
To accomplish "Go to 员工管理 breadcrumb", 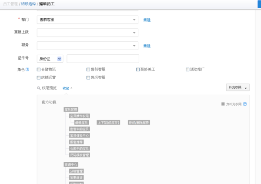I will 10,4.
